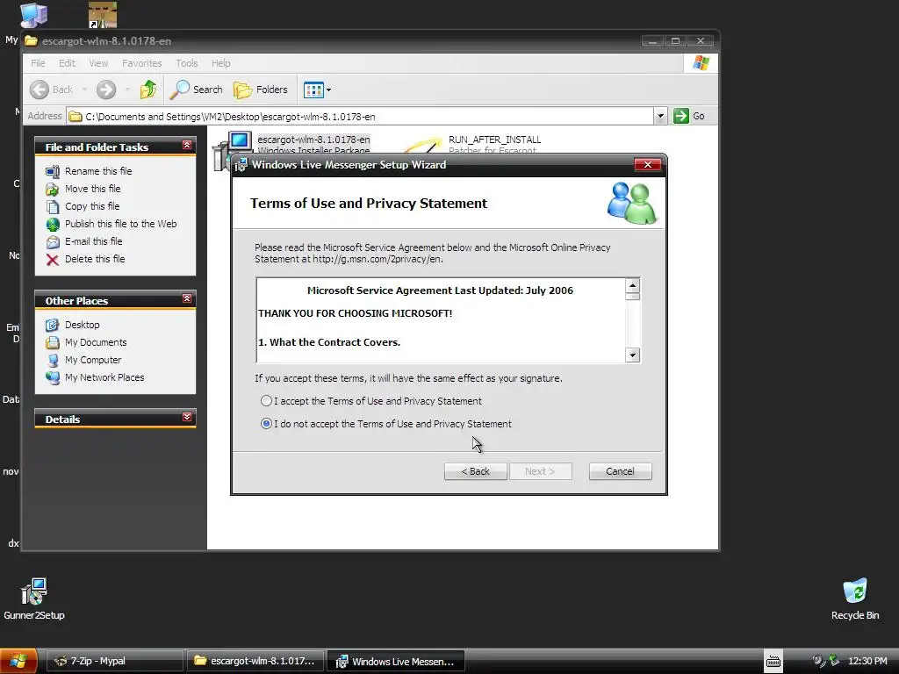Go up one folder level icon
Viewport: 899px width, 674px height.
(x=148, y=90)
